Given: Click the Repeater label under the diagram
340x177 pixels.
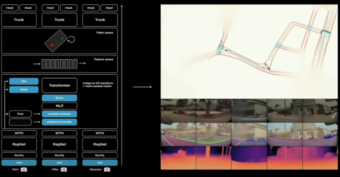Looking at the screenshot, I should tap(95, 169).
